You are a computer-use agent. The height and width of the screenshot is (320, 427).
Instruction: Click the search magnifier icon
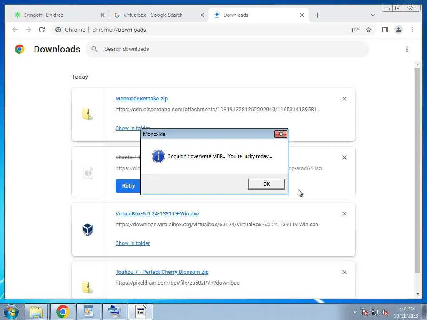tap(94, 49)
